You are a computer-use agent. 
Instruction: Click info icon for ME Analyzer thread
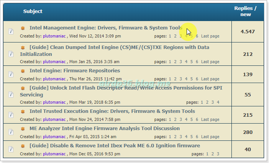(x=11, y=132)
